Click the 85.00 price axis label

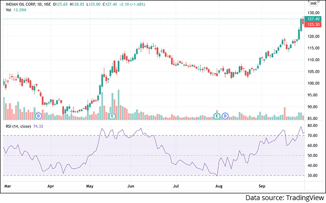pyautogui.click(x=313, y=119)
